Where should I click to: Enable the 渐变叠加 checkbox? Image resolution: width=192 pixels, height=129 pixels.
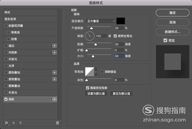click(6, 79)
